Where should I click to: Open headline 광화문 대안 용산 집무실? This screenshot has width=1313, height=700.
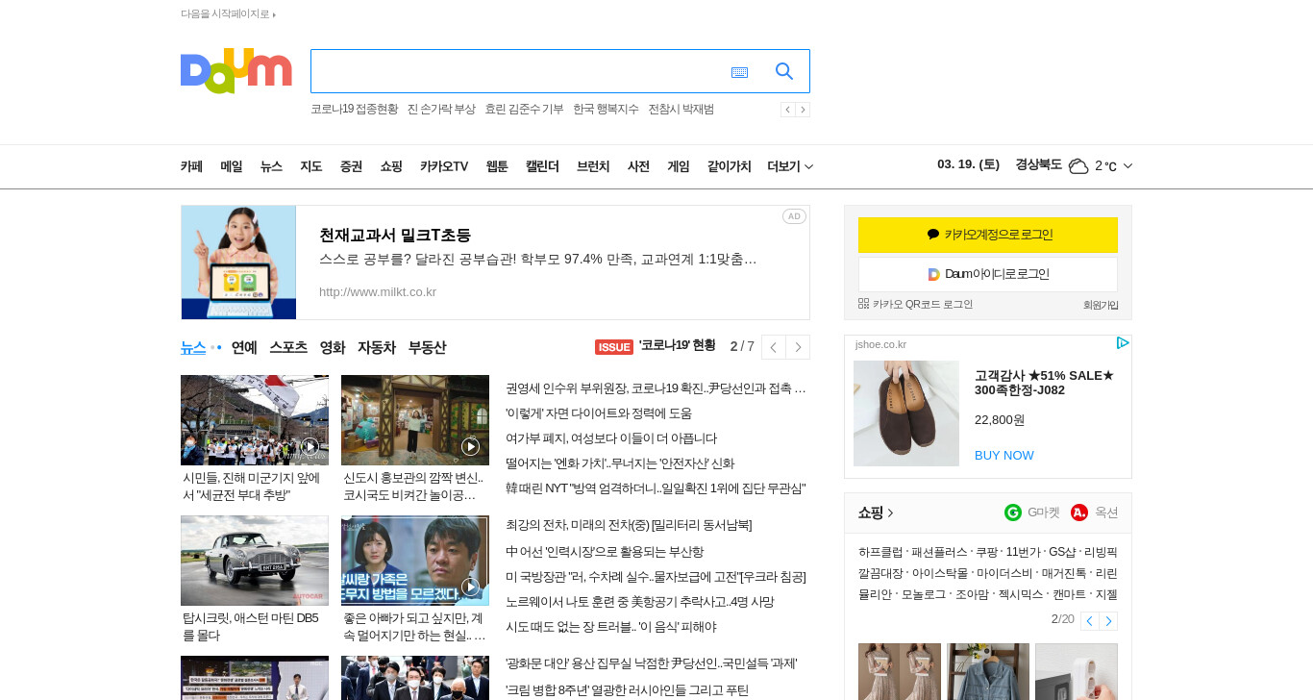[651, 663]
